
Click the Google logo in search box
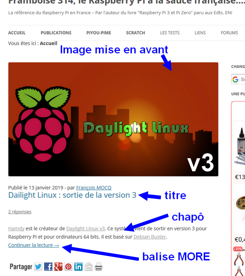[235, 79]
